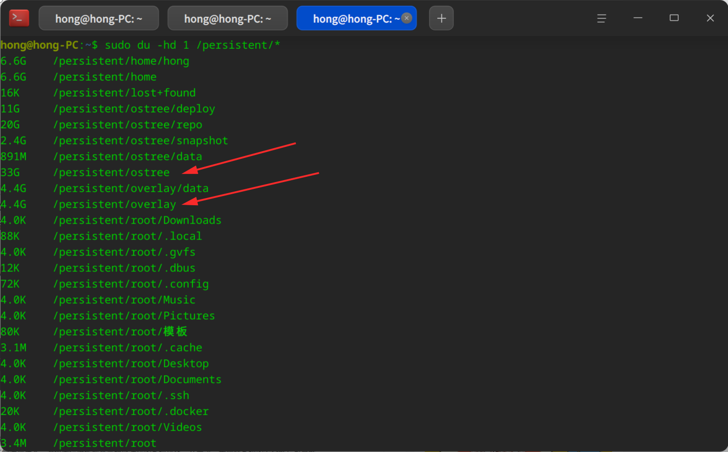Click the /persistent/root/Music path
The height and width of the screenshot is (452, 728).
pyautogui.click(x=124, y=300)
